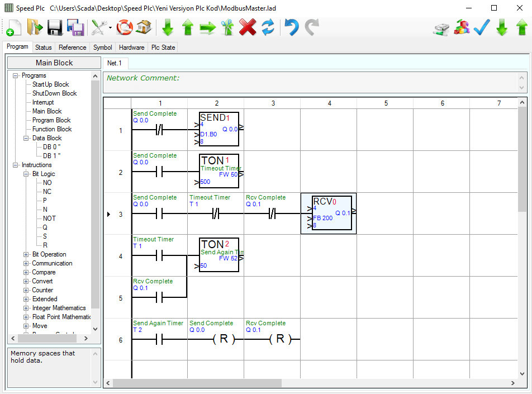Click the Open file folder icon
532x394 pixels.
click(34, 27)
